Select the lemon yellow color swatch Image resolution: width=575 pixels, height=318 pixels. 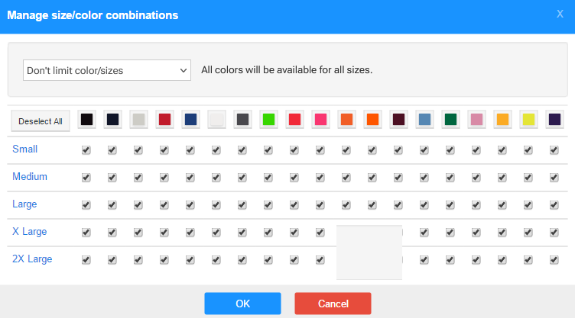coord(529,119)
